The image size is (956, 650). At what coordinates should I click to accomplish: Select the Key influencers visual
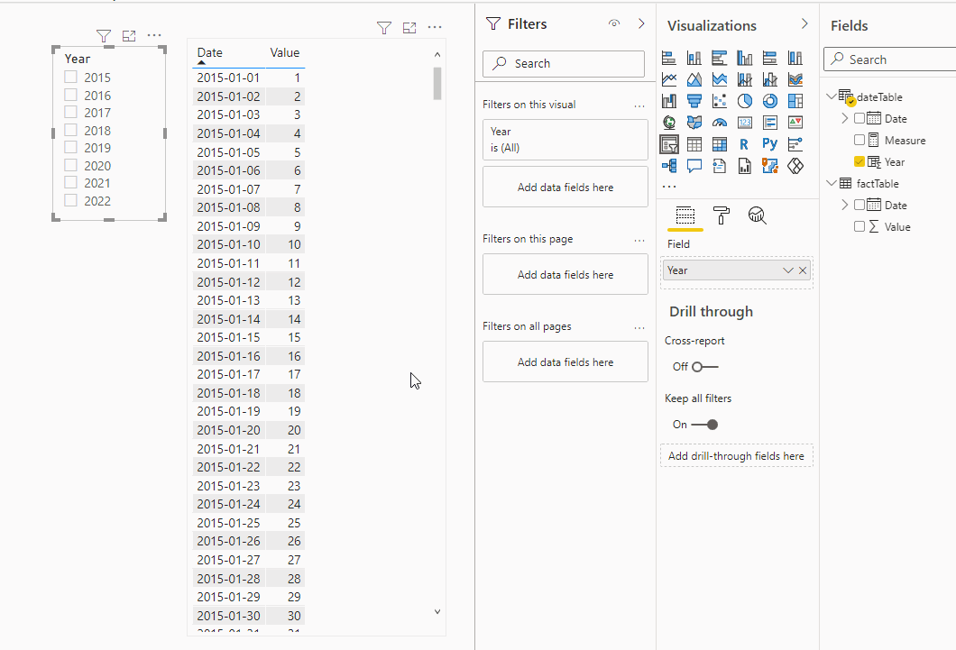click(x=795, y=144)
